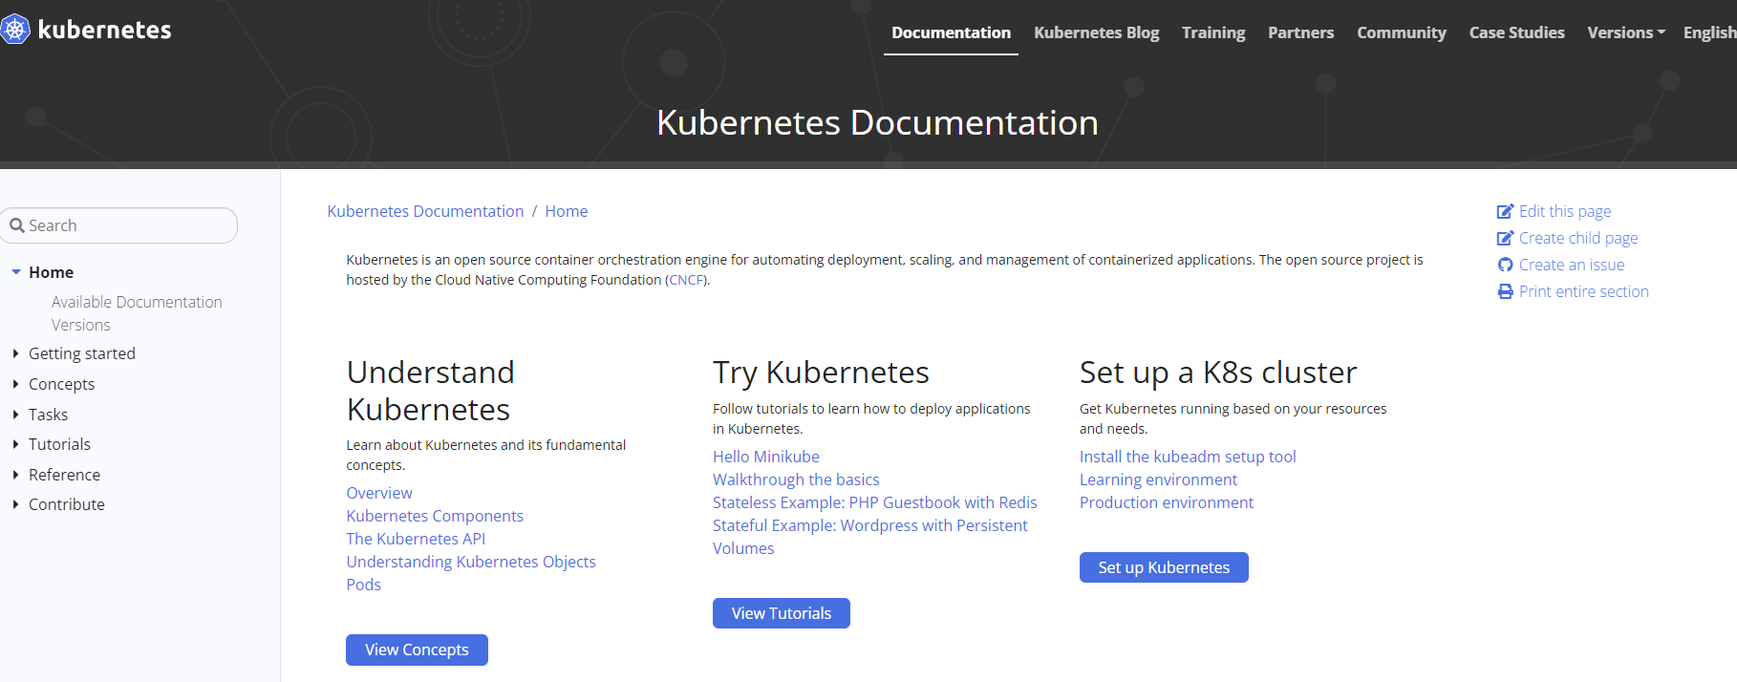
Task: Open the Hello Minikube tutorial link
Action: pyautogui.click(x=766, y=457)
